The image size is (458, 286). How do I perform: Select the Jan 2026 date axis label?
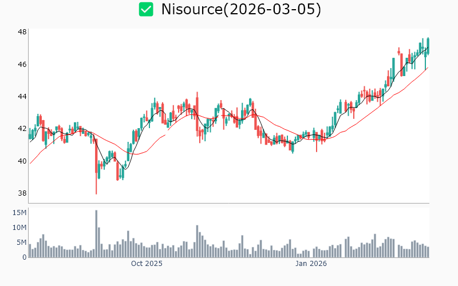[311, 264]
